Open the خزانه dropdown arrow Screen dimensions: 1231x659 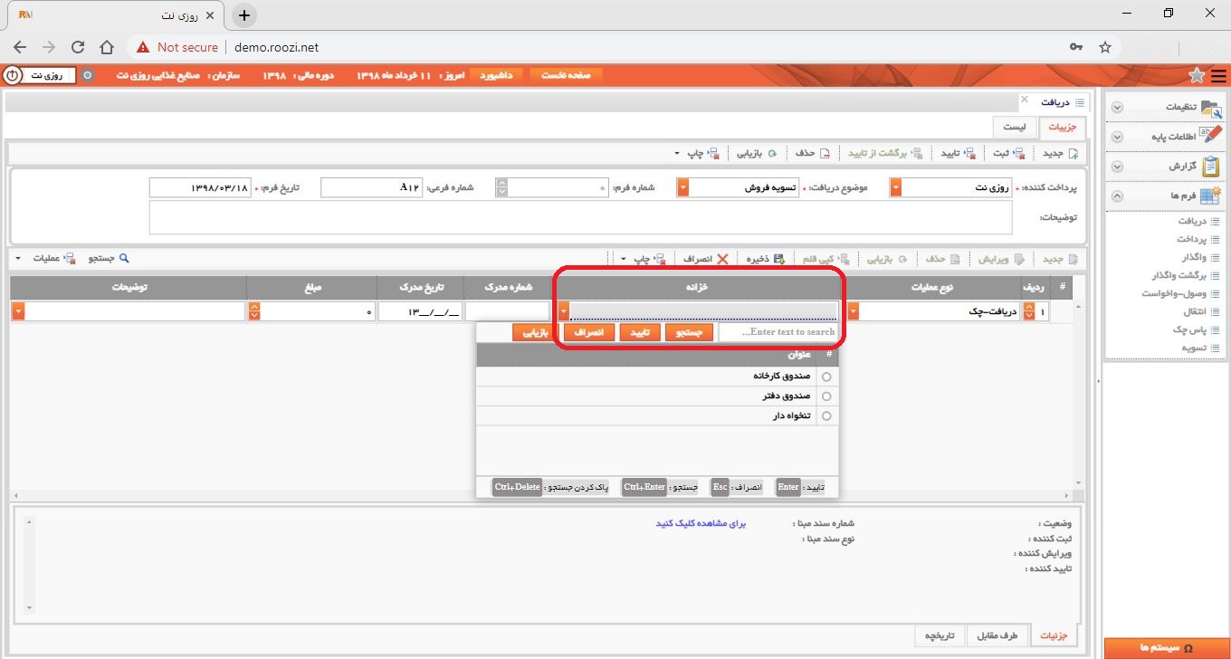564,311
